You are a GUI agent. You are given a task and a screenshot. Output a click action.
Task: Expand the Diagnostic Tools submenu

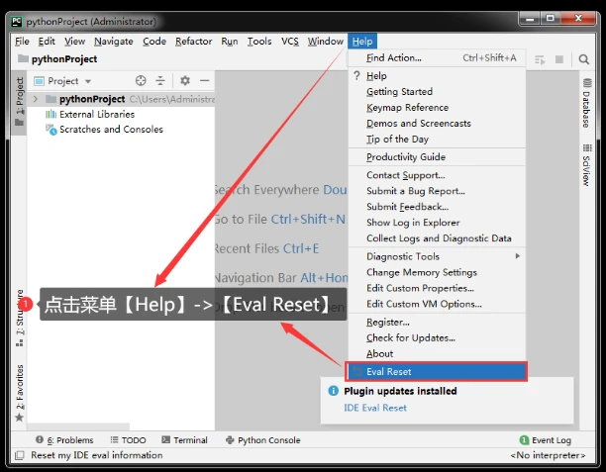click(436, 256)
